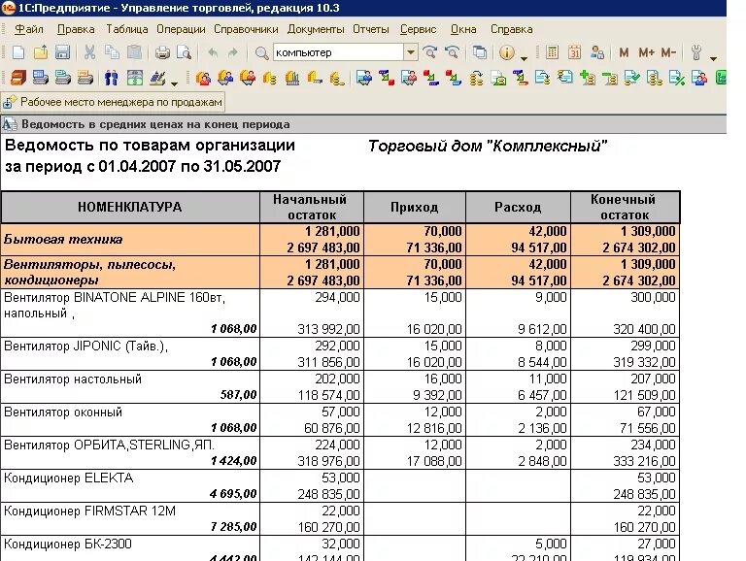Click the Paste clipboard icon
746x561 pixels.
coord(134,52)
